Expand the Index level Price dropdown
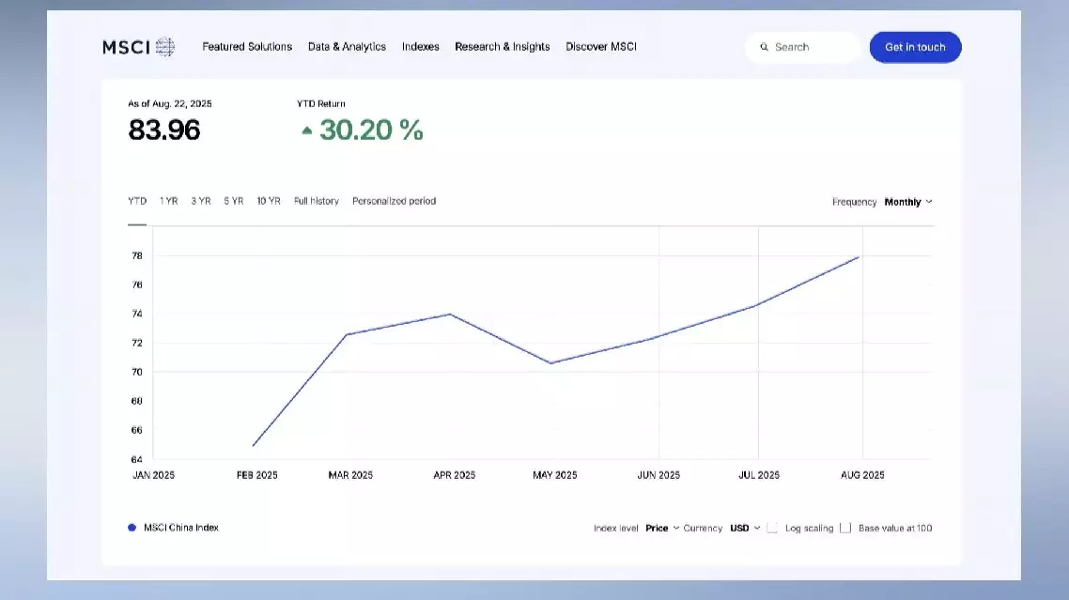1069x600 pixels. 661,529
